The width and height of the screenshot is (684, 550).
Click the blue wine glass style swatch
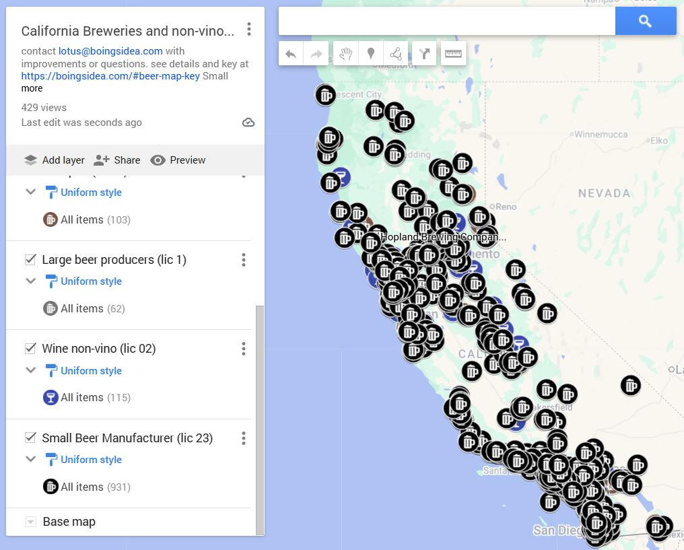pos(50,397)
